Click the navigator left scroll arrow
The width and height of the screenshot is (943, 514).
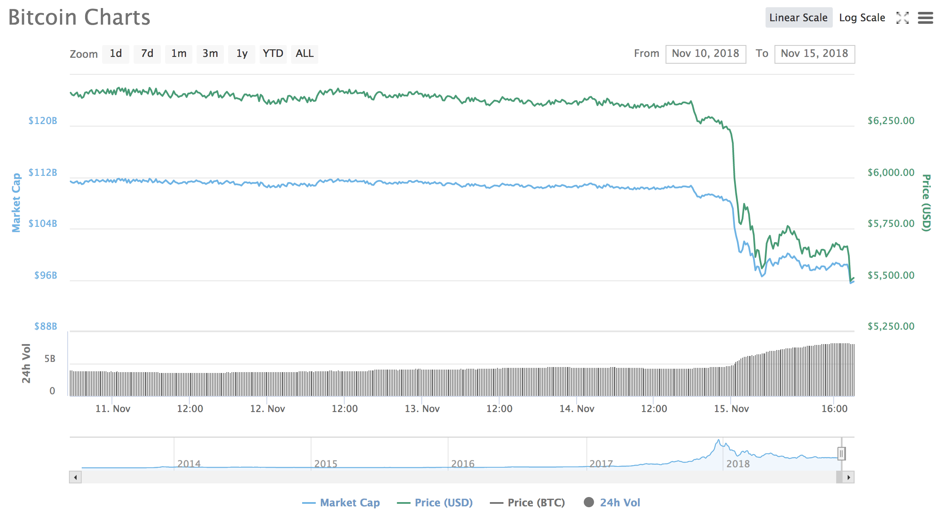(75, 477)
